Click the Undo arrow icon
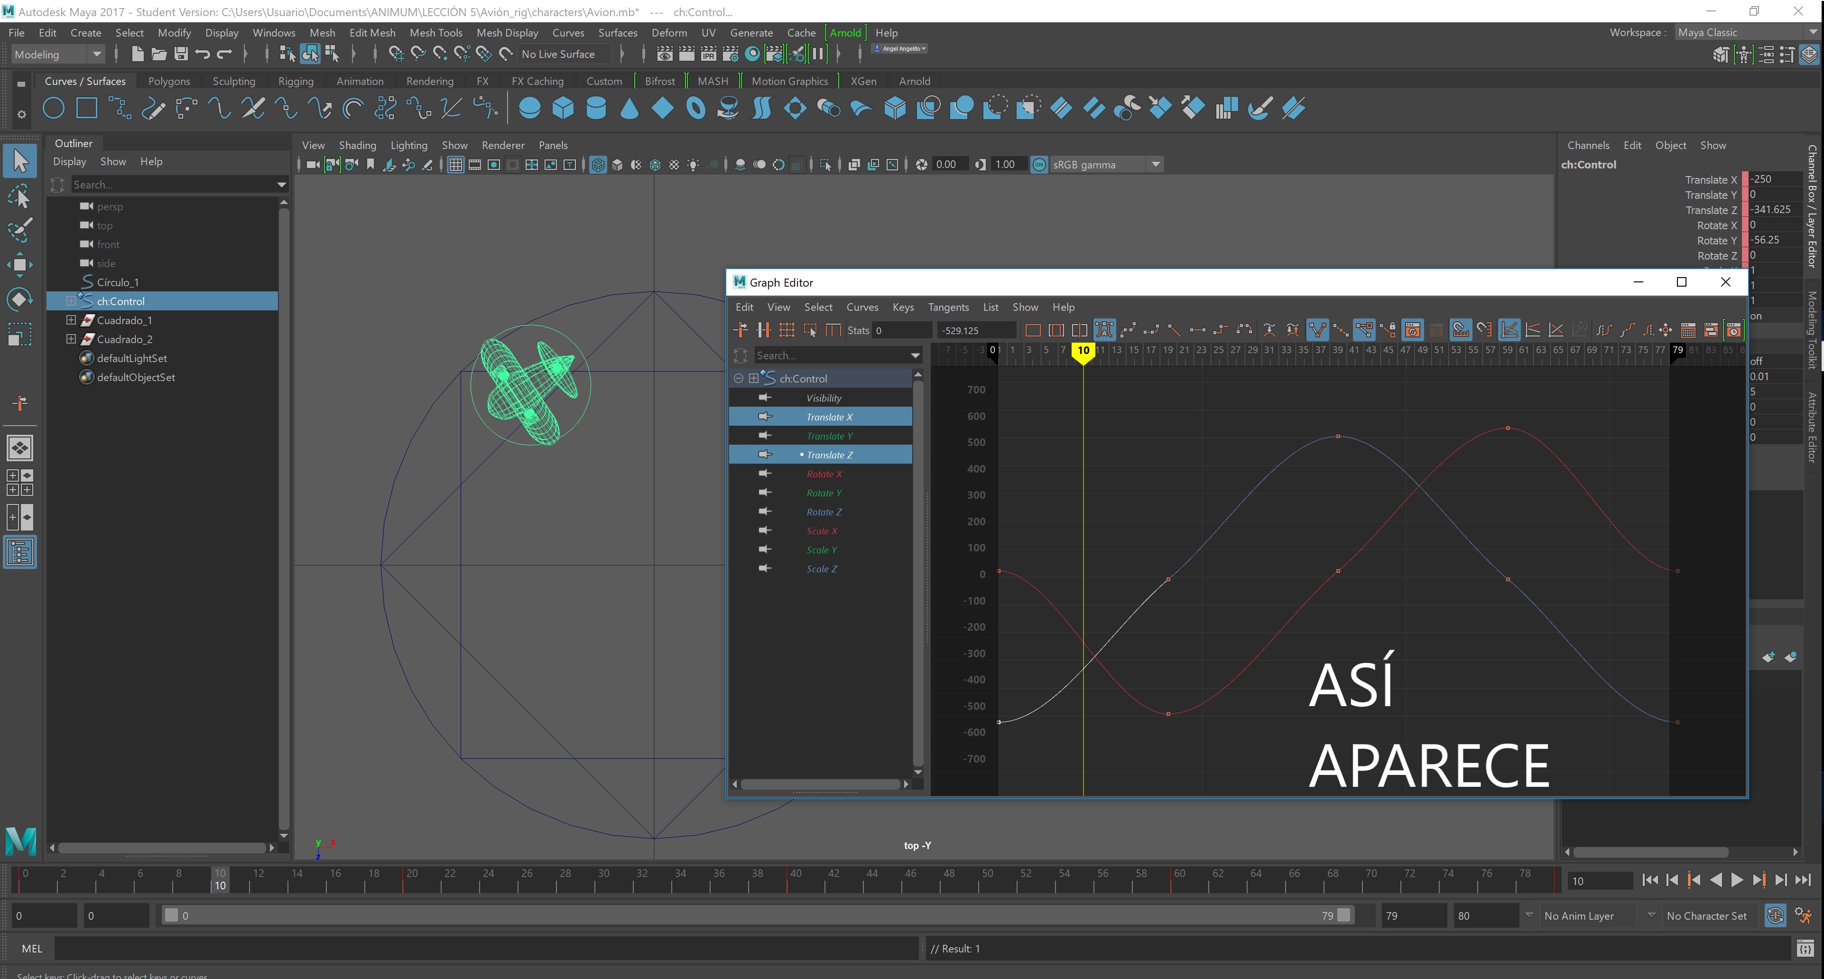Viewport: 1824px width, 979px height. click(x=203, y=54)
